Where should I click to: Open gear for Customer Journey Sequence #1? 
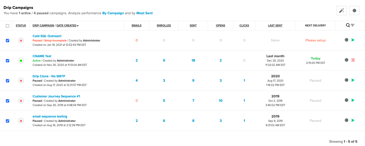tap(346, 100)
